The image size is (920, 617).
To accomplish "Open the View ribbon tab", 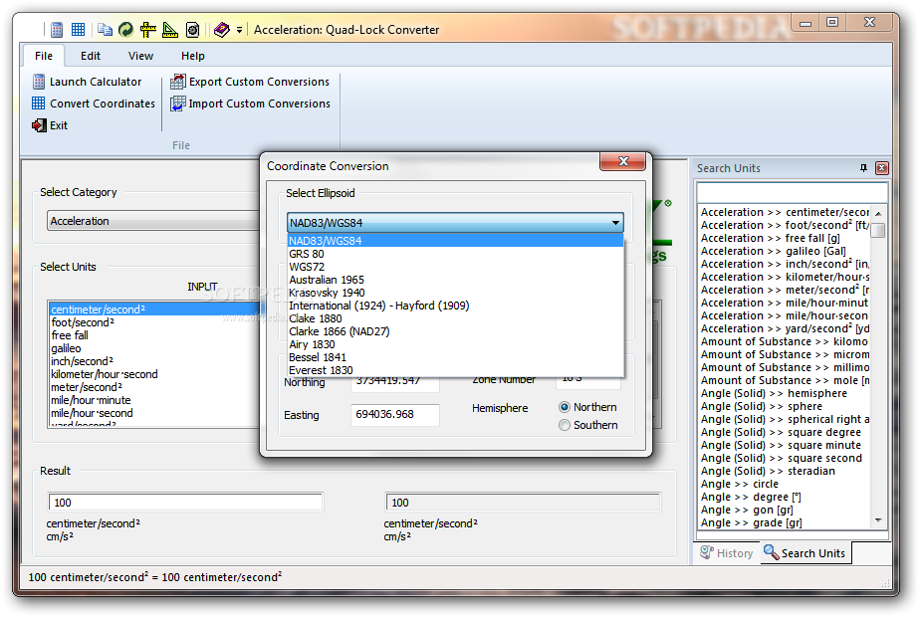I will (x=140, y=56).
